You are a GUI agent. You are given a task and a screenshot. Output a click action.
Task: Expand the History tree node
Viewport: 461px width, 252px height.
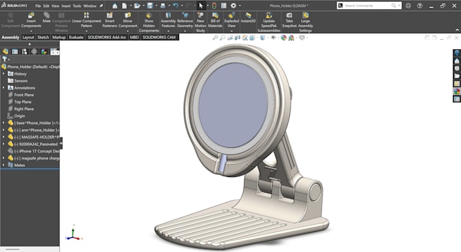click(x=3, y=74)
